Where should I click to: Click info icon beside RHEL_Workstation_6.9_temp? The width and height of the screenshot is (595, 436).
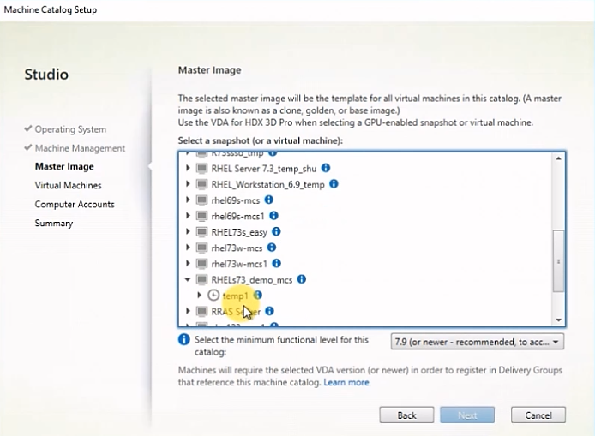coord(334,184)
